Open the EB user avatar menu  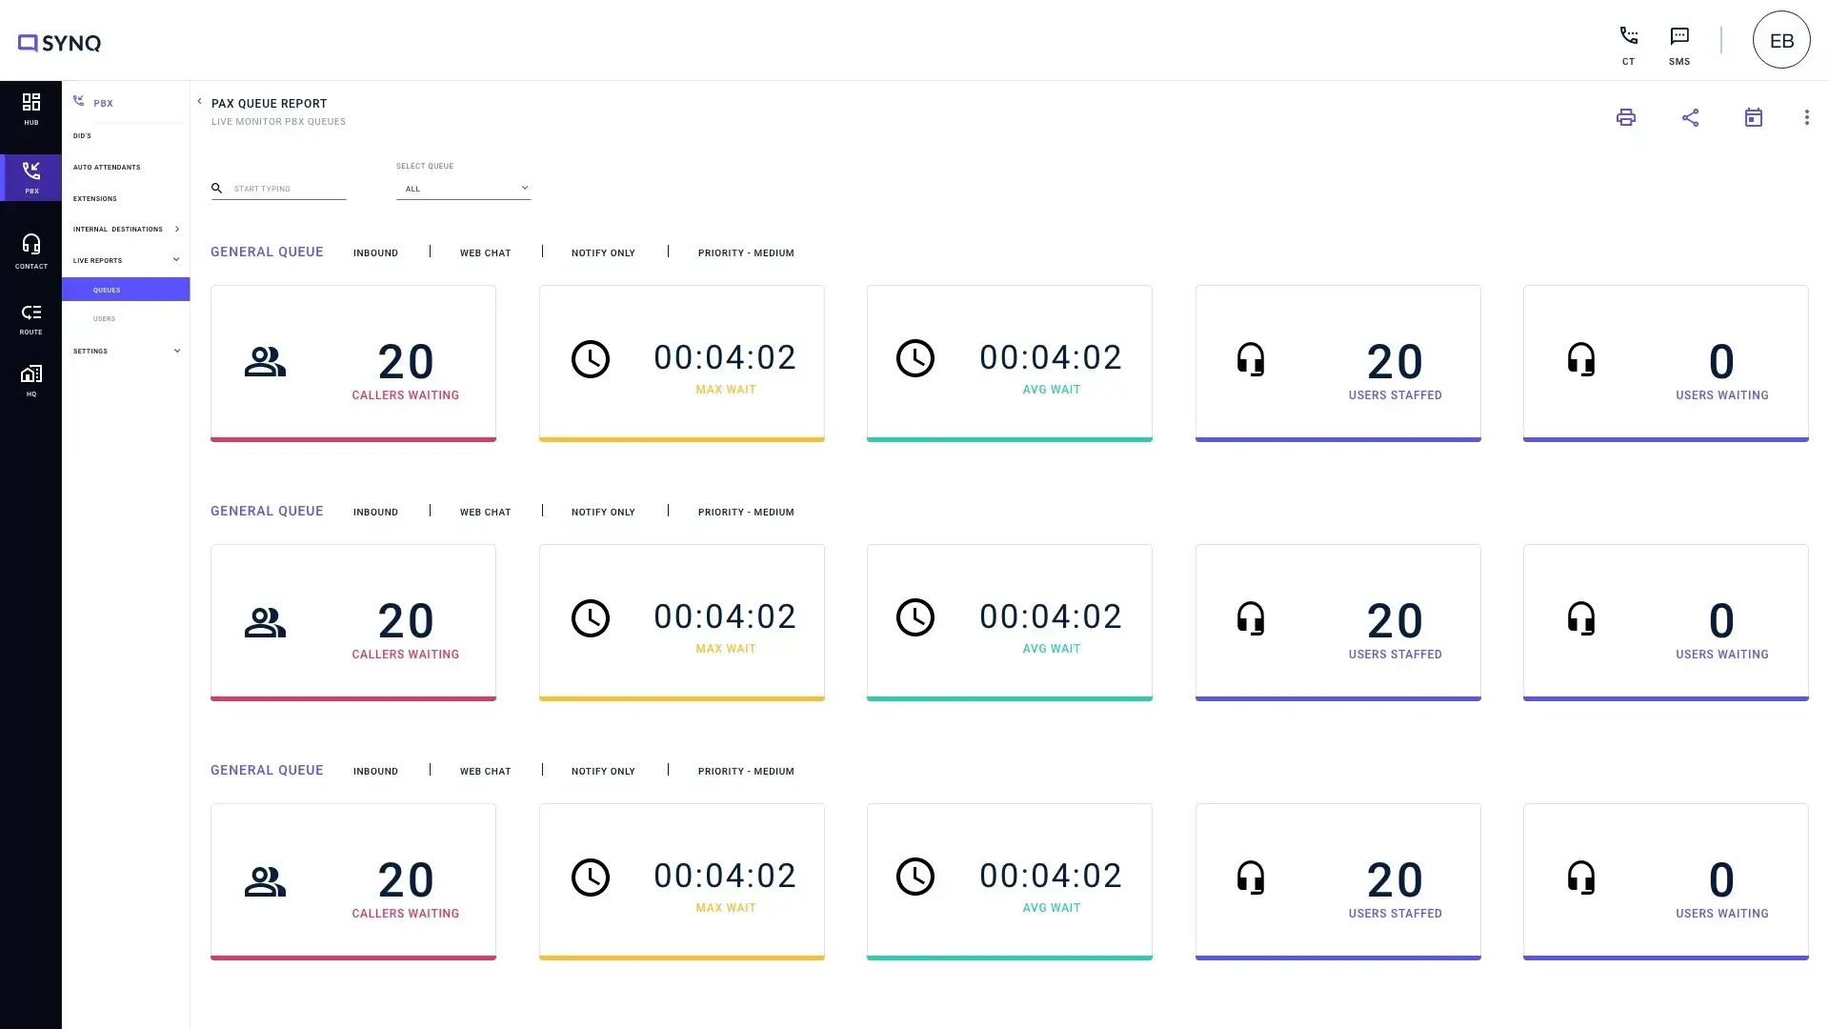tap(1781, 40)
